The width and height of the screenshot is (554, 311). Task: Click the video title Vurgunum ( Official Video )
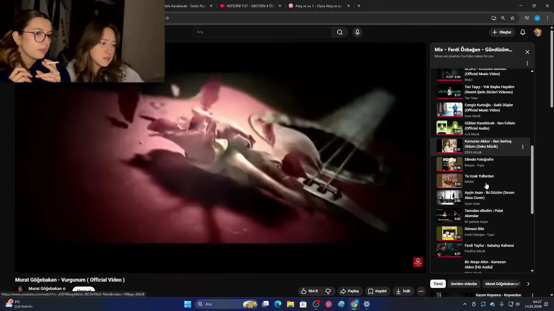70,280
